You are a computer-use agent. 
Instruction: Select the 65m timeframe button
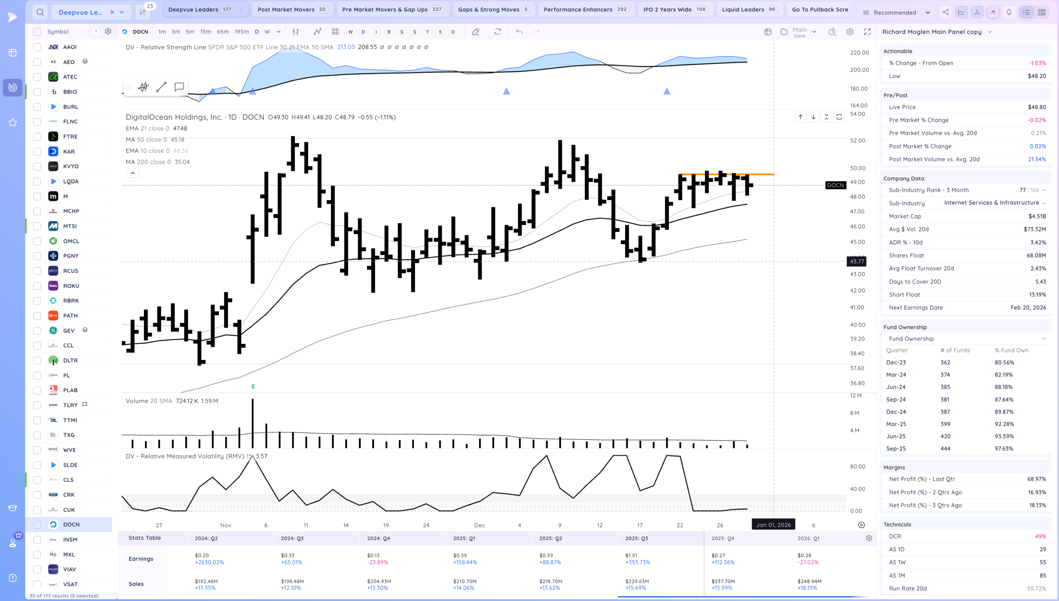223,31
